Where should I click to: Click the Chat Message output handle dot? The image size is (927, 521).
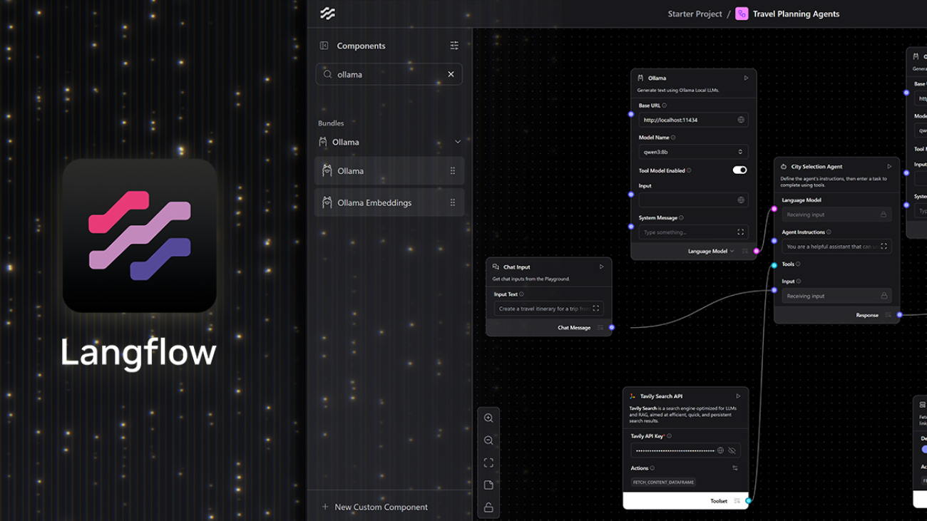[x=612, y=328]
